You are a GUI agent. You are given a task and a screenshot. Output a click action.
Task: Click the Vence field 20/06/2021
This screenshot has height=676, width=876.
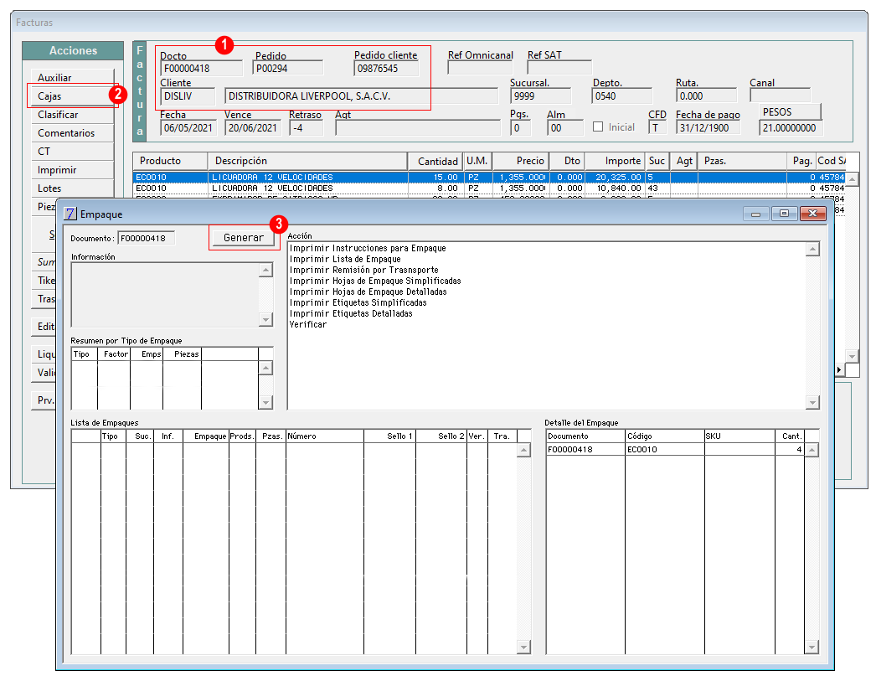pos(253,127)
